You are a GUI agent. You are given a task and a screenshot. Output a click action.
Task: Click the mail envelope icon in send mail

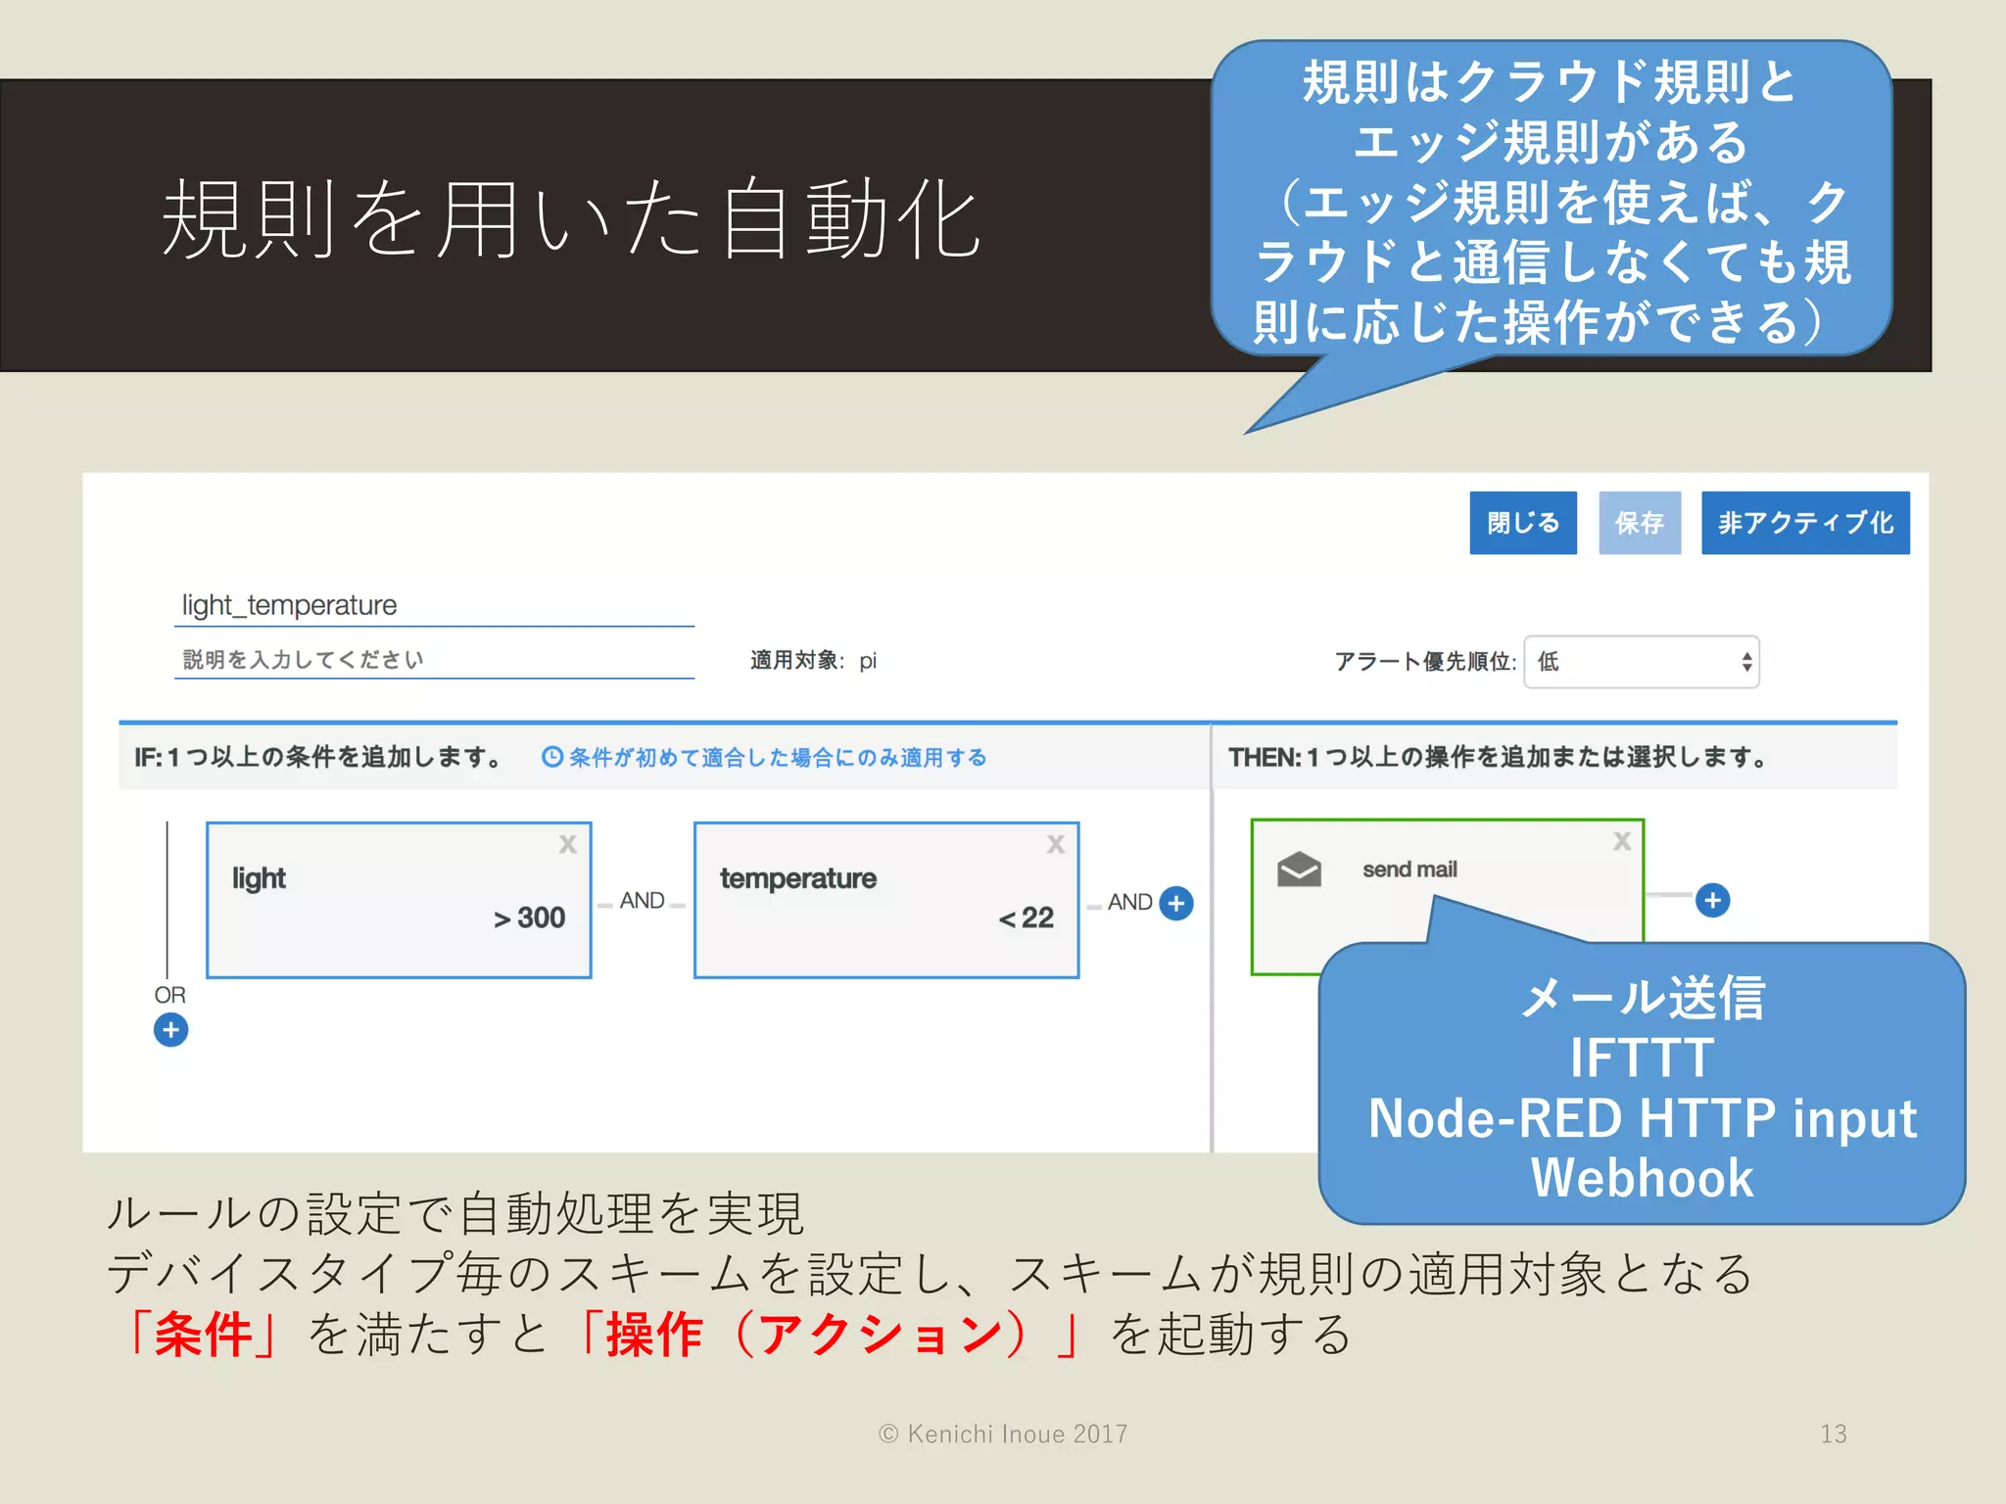point(1299,869)
